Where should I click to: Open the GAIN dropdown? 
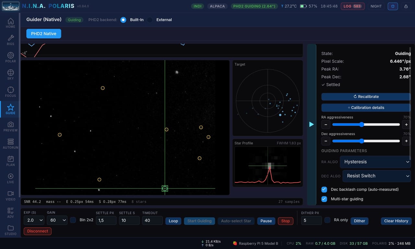(57, 220)
